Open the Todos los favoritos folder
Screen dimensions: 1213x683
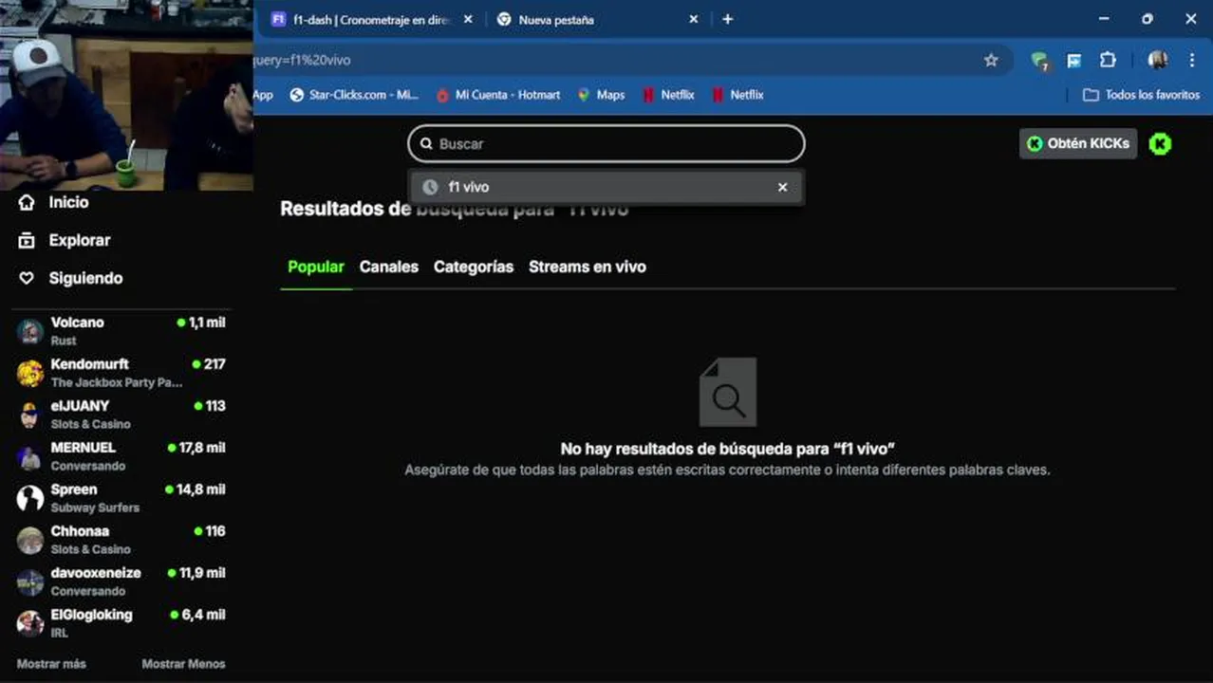click(x=1142, y=95)
